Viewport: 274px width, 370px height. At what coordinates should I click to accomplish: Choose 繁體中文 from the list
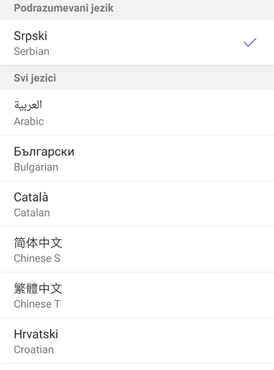pyautogui.click(x=38, y=288)
